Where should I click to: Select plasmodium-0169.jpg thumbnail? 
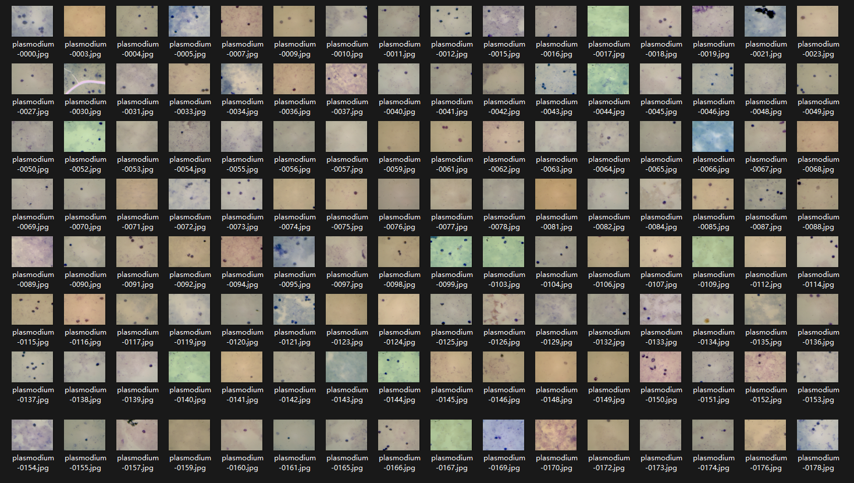[504, 435]
